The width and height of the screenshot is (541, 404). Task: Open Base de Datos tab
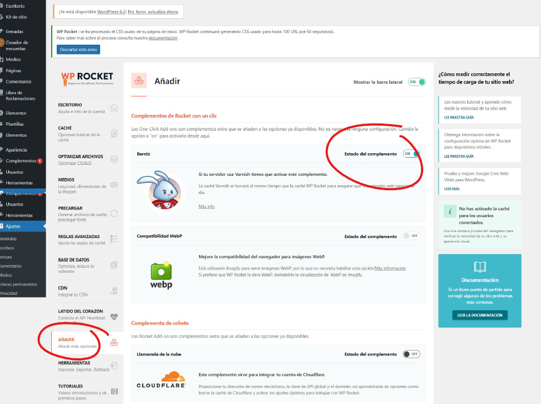click(x=87, y=266)
